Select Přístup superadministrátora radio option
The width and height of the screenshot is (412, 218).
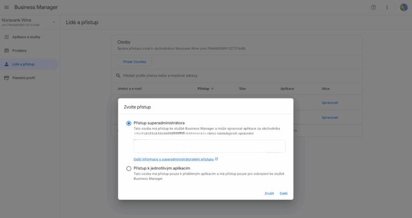[x=129, y=123]
